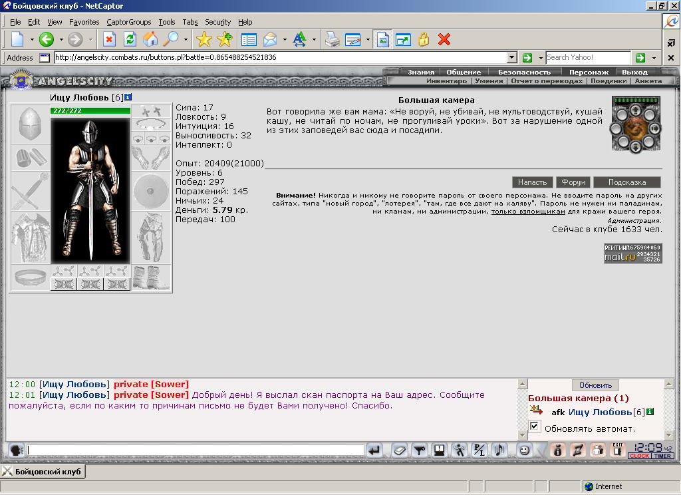Open the Поединки link

[609, 81]
